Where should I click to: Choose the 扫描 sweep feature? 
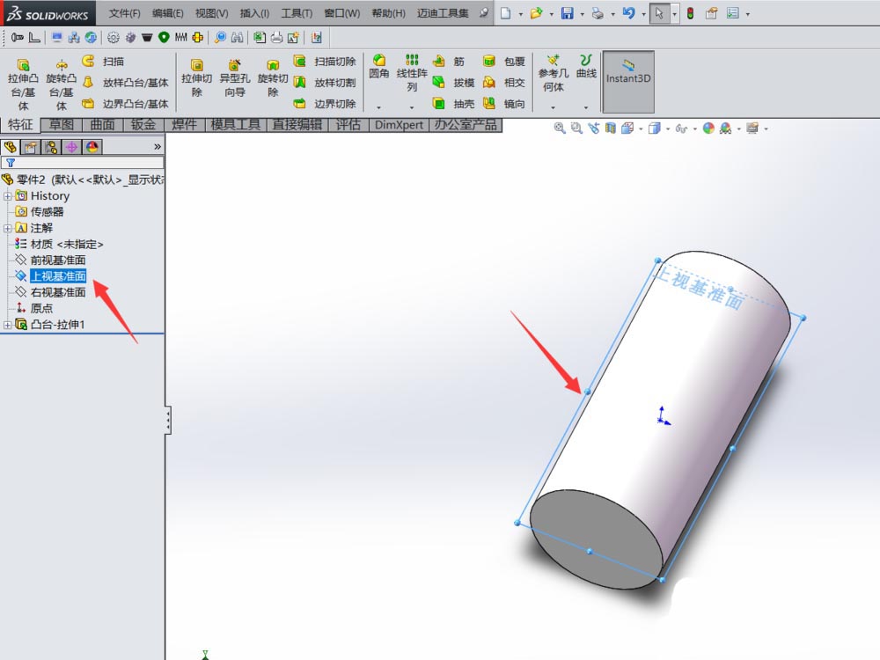103,62
